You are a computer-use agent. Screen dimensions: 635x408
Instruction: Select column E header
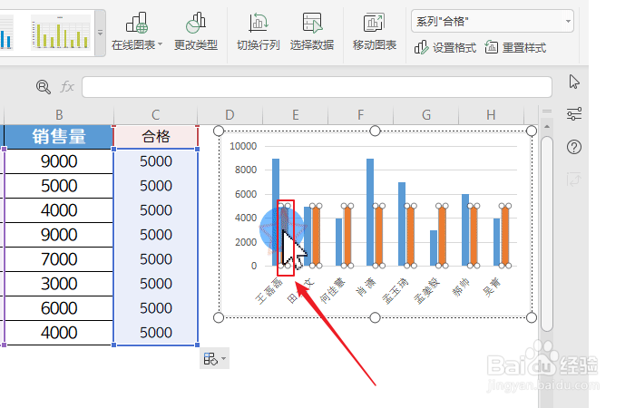pyautogui.click(x=295, y=115)
